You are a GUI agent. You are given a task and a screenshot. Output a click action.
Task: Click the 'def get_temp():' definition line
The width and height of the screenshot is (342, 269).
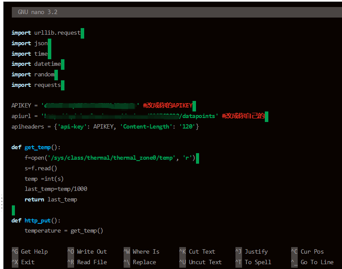[36, 147]
